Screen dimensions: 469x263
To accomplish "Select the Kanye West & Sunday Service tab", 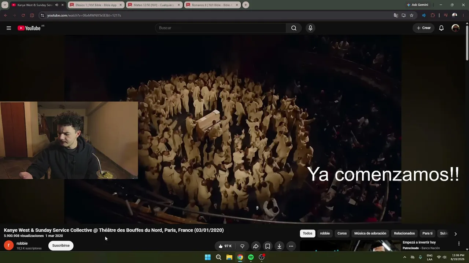I will coord(35,5).
